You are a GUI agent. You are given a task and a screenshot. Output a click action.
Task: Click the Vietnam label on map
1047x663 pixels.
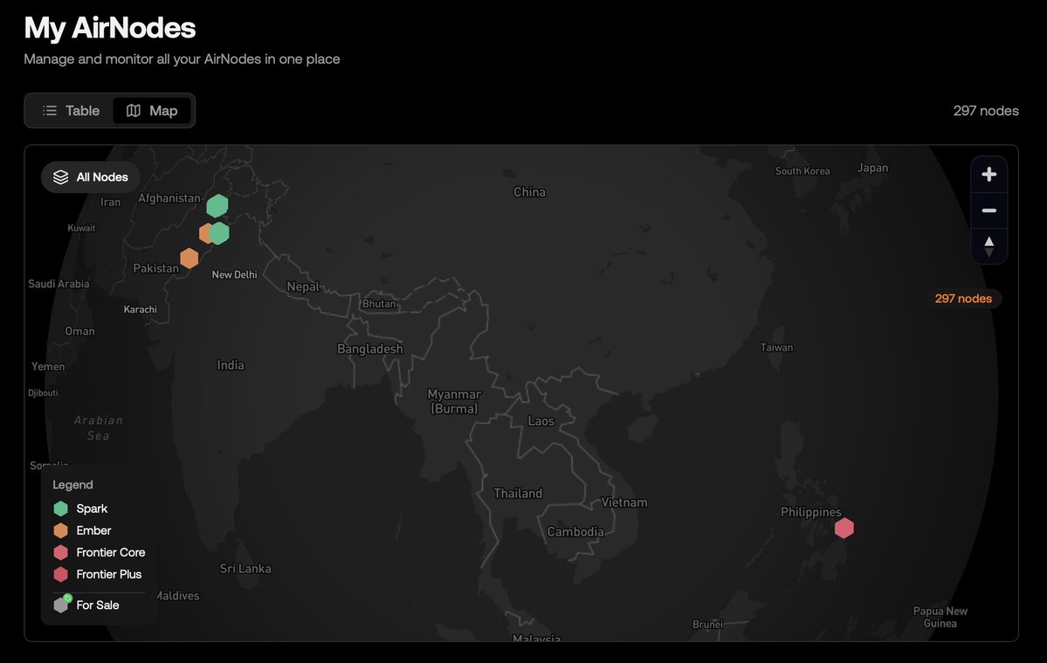(624, 502)
